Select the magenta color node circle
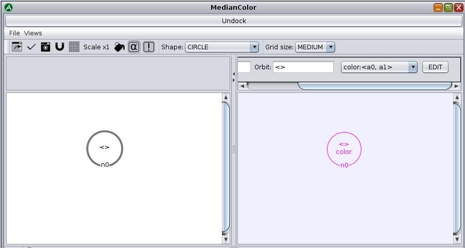Screen dimensions: 465x248 pyautogui.click(x=344, y=149)
